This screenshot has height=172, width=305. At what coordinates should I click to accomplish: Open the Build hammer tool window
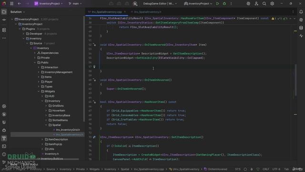[4, 138]
